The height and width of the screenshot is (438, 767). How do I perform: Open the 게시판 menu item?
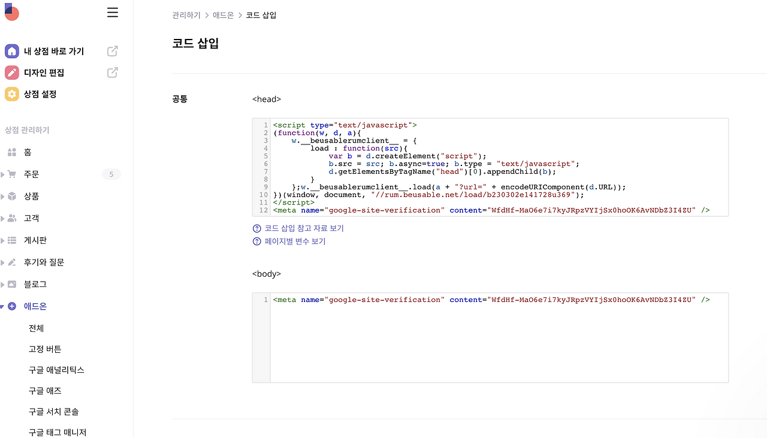[x=35, y=240]
